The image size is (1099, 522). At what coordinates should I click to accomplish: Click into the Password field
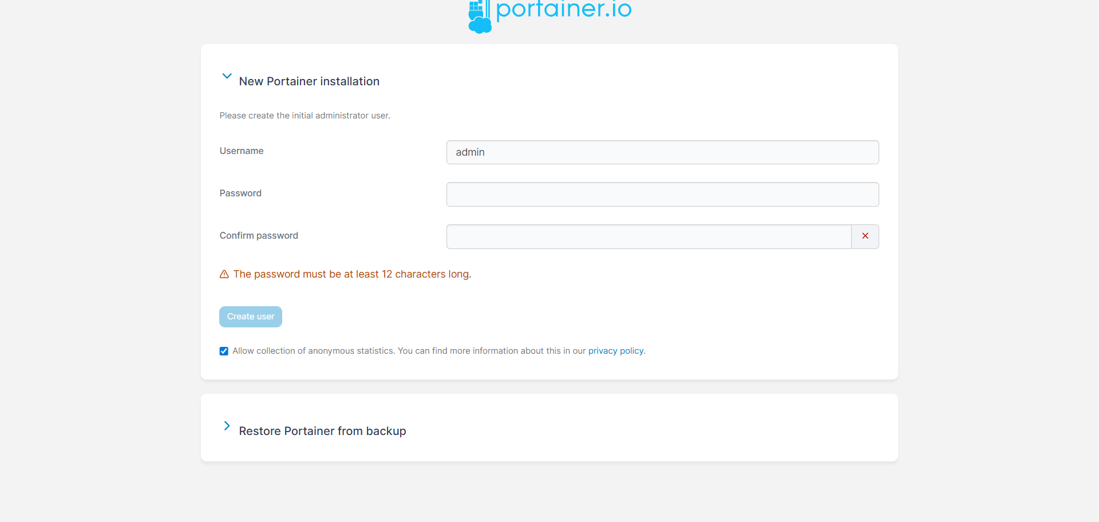(x=662, y=195)
